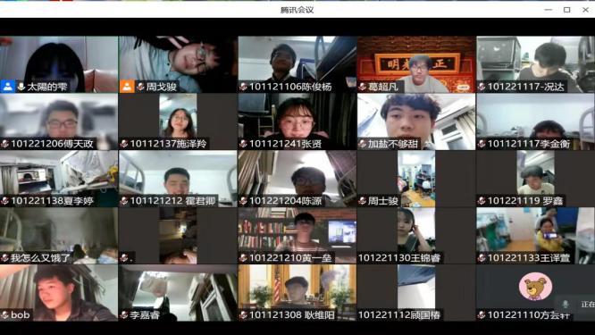The width and height of the screenshot is (595, 335).
Task: Click the 我怎么又饿了 name label
Action: (x=40, y=258)
